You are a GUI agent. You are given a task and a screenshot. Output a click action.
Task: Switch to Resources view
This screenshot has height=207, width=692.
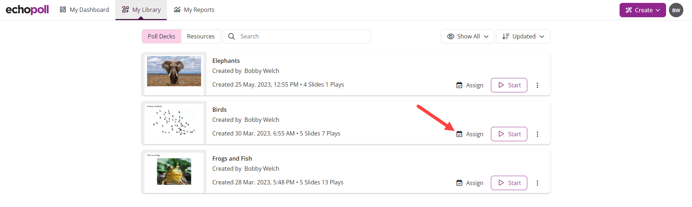(201, 36)
